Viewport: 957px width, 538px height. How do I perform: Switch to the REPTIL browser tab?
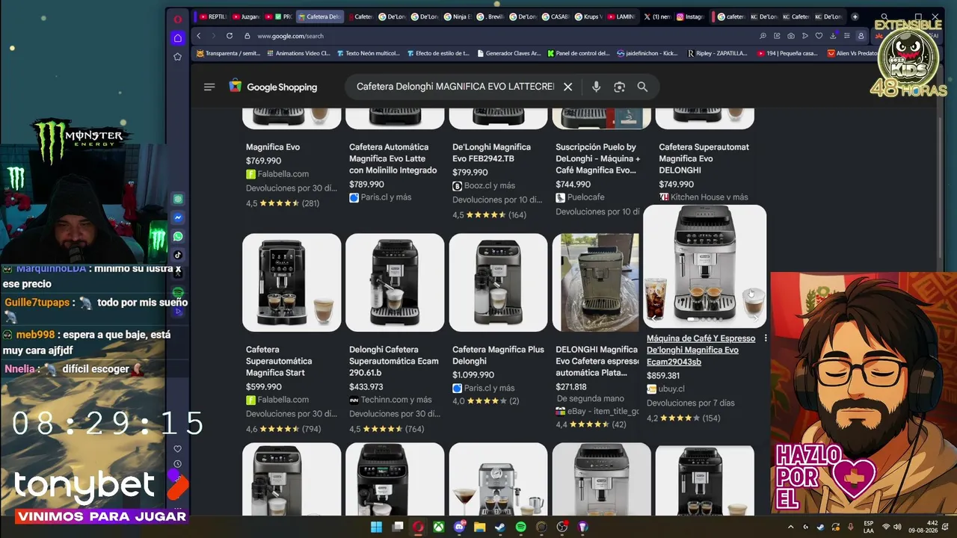point(213,16)
